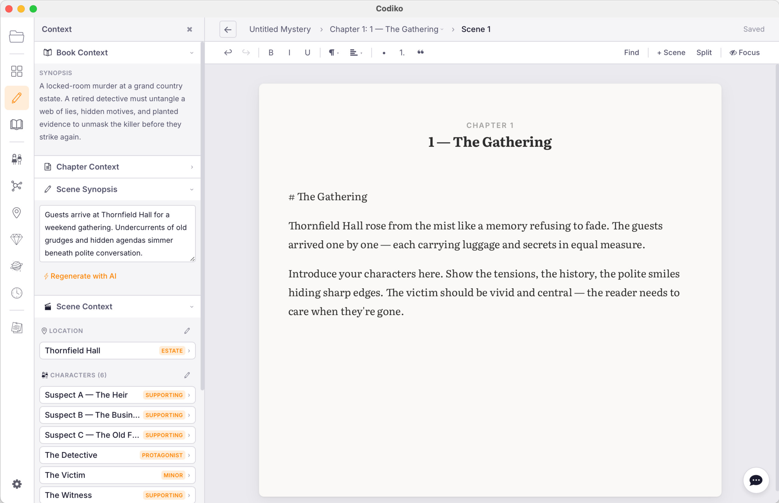Insert a bulleted list
This screenshot has width=779, height=503.
[x=384, y=53]
